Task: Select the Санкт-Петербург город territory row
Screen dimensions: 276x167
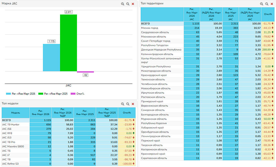Action: pos(207,41)
